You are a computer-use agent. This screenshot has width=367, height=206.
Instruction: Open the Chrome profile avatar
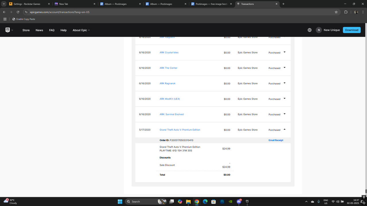(356, 12)
